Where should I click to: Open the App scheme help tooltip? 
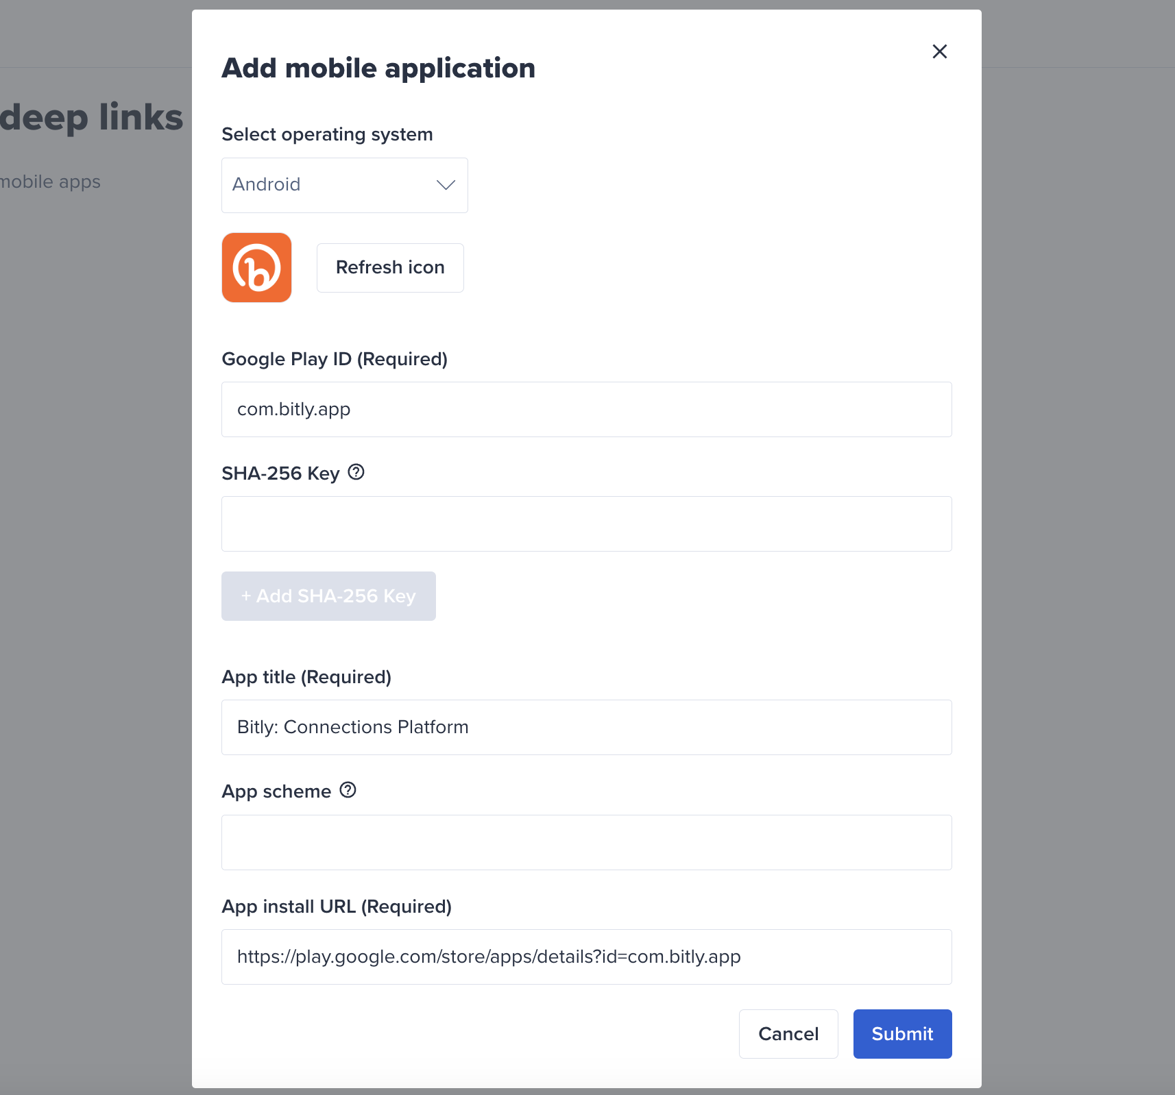click(x=348, y=790)
